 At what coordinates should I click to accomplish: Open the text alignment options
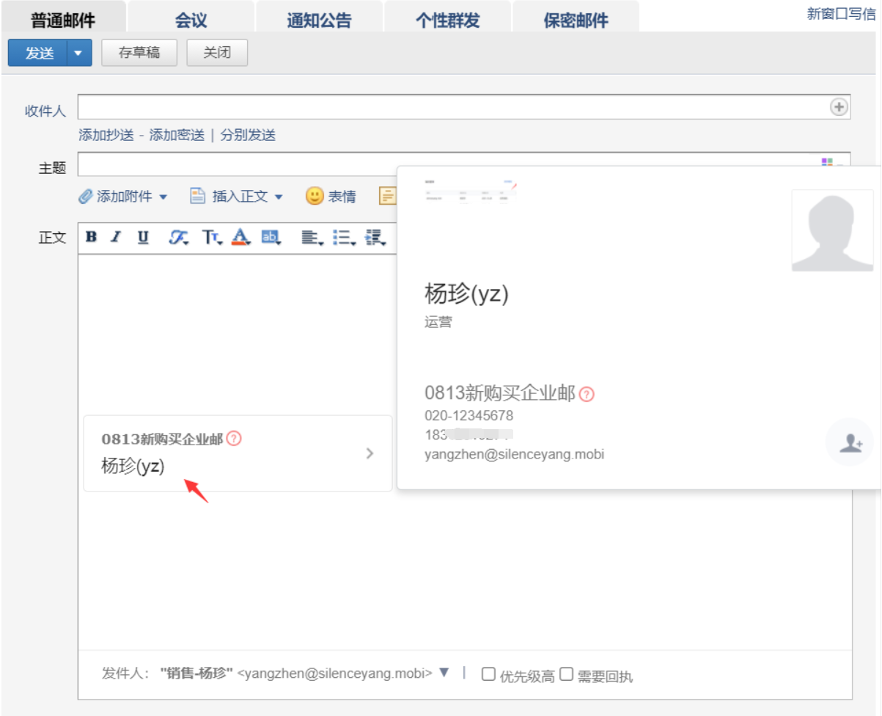312,237
